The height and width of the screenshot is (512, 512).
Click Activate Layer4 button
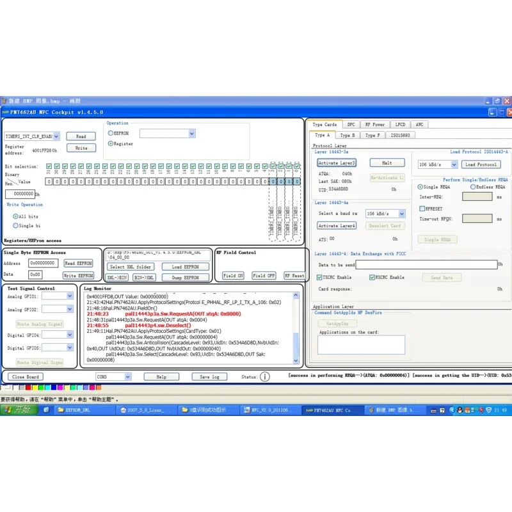click(x=337, y=226)
